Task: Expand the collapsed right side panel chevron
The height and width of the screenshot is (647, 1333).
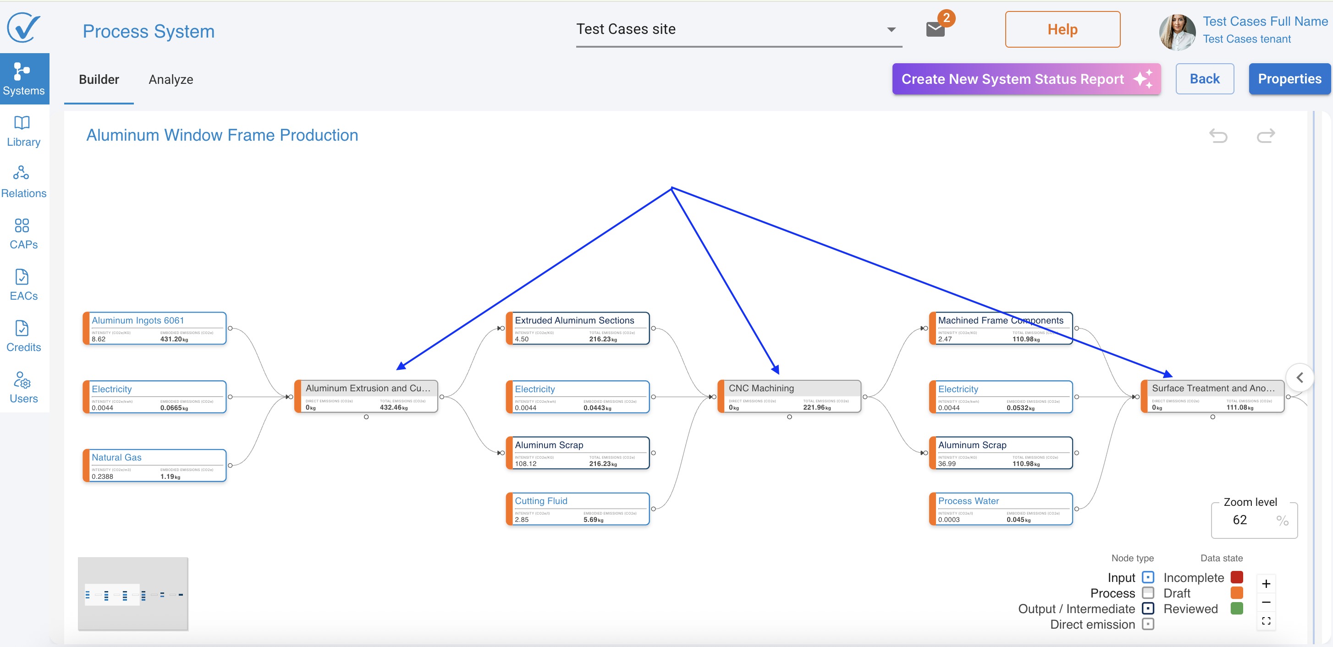Action: tap(1300, 378)
